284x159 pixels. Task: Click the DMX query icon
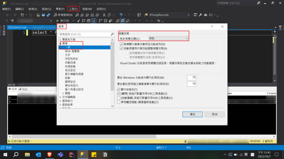tap(87, 15)
